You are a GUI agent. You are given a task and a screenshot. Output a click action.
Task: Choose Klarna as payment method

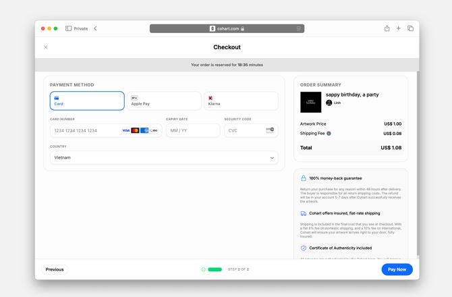click(x=241, y=101)
